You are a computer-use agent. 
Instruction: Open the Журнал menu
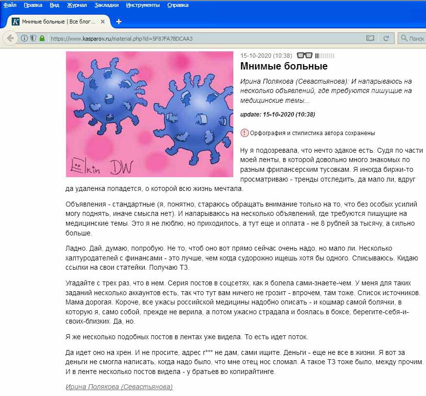[77, 5]
